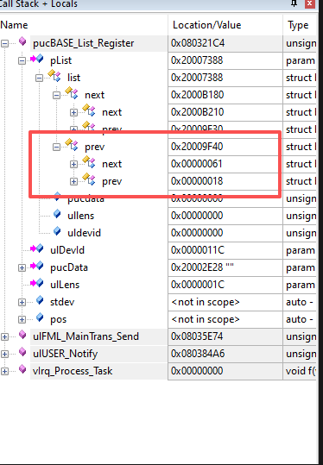This screenshot has width=323, height=465.
Task: Expand the next node valued 0x00000061
Action: [x=73, y=164]
